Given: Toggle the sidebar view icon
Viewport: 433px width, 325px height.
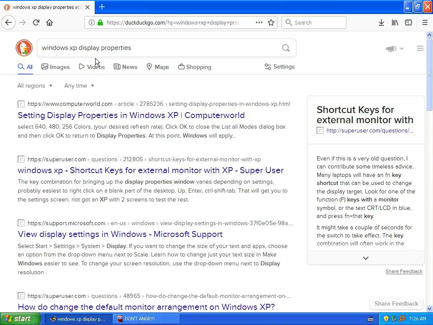Looking at the screenshot, I should (408, 22).
